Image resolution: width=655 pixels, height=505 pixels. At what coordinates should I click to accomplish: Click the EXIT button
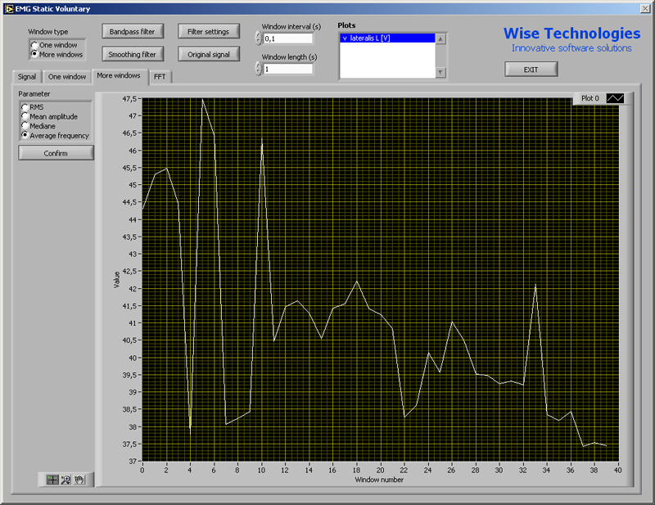[x=531, y=70]
